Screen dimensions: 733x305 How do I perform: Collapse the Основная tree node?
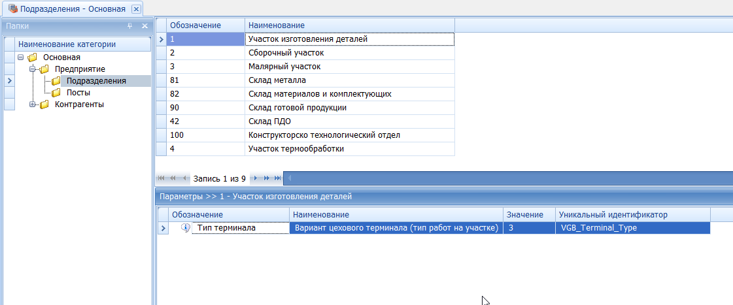(x=21, y=57)
